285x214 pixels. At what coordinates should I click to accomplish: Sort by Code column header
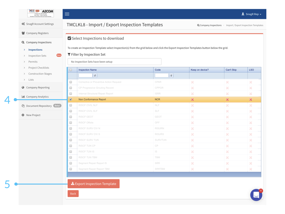(158, 70)
